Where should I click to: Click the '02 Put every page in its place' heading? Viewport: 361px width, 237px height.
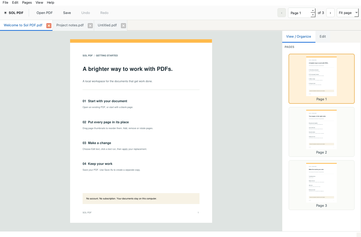pyautogui.click(x=106, y=122)
